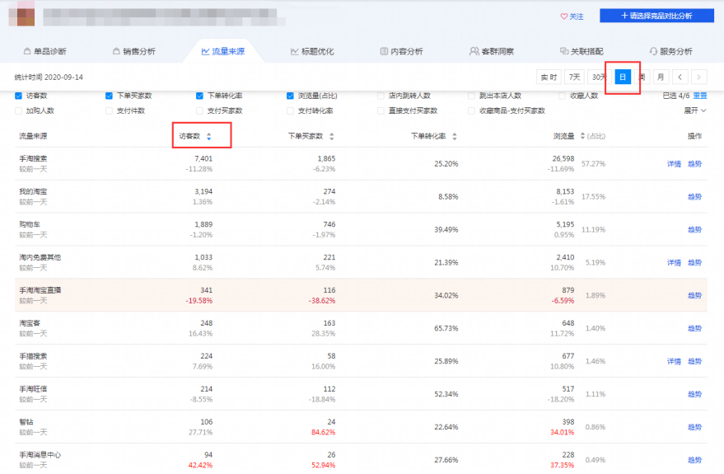Open 趋势 for 手淘搜索 row
This screenshot has width=724, height=474.
(694, 164)
